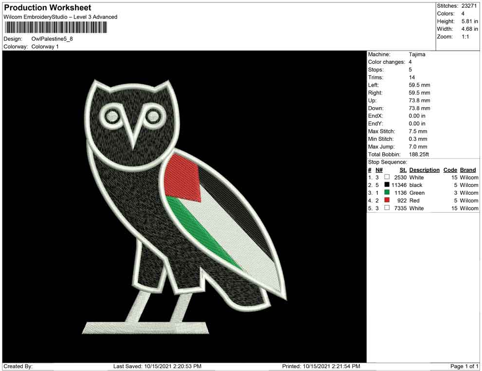Click the 'Color changes:' label
Viewport: 482px width, 371px height.
[x=387, y=62]
